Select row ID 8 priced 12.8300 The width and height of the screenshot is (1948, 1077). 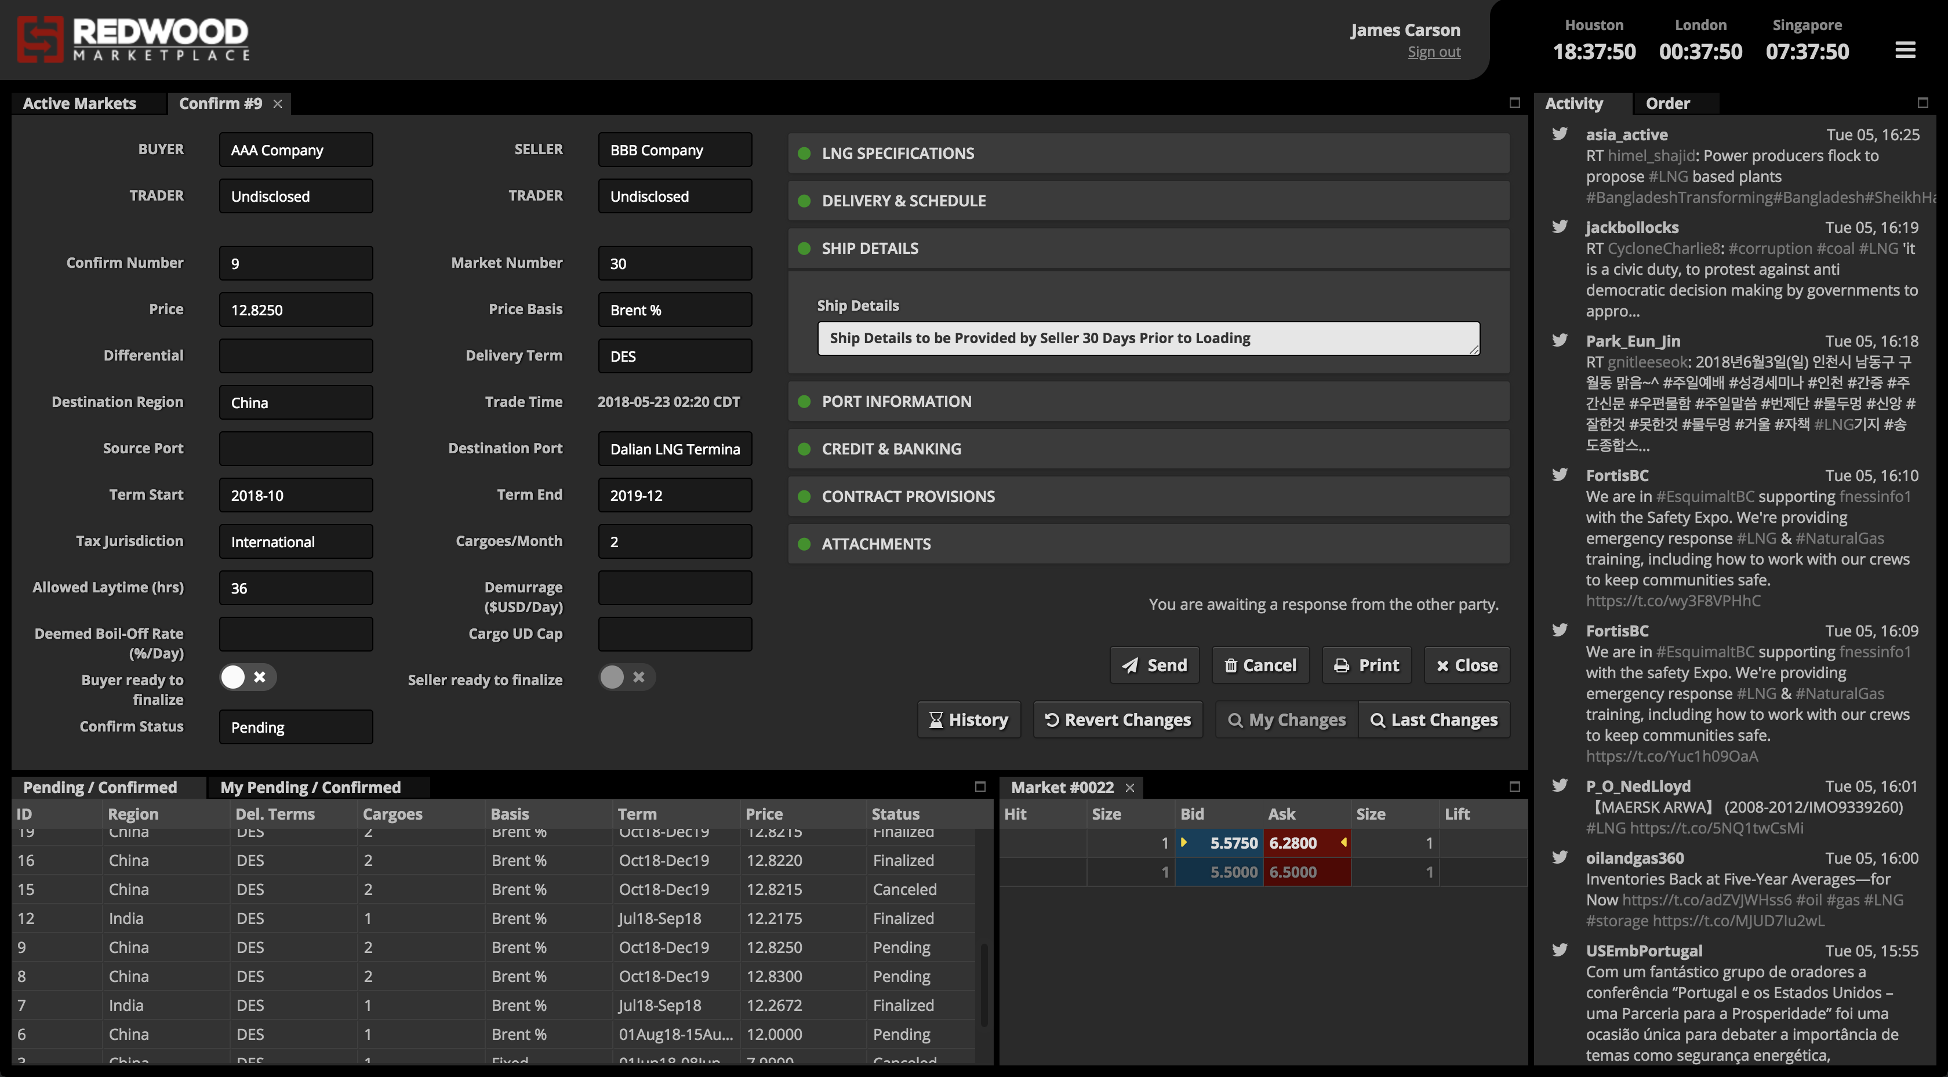[493, 976]
